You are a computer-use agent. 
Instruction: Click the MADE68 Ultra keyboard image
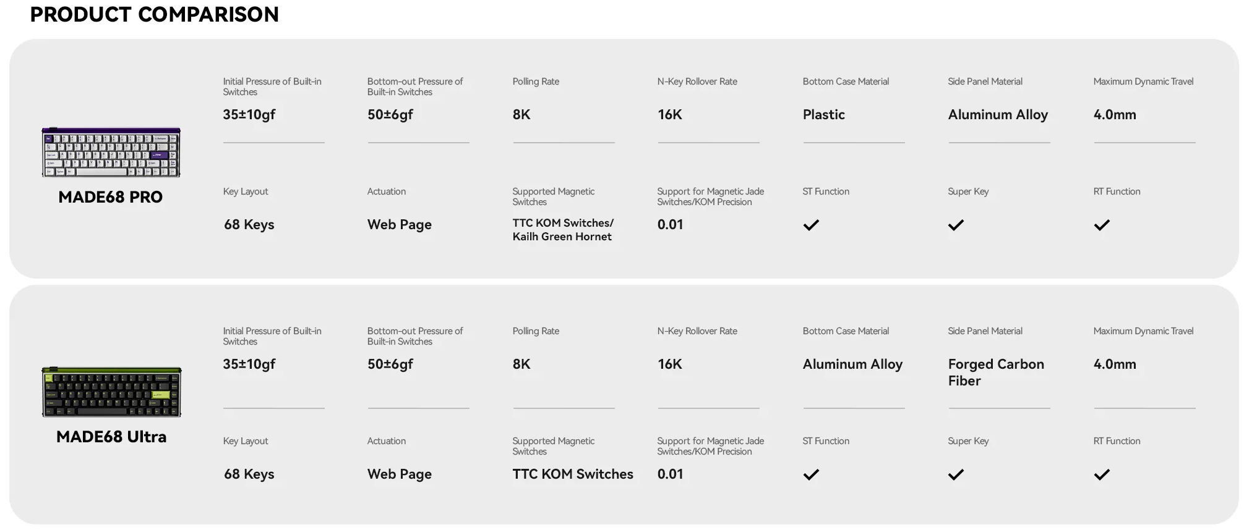[x=111, y=392]
